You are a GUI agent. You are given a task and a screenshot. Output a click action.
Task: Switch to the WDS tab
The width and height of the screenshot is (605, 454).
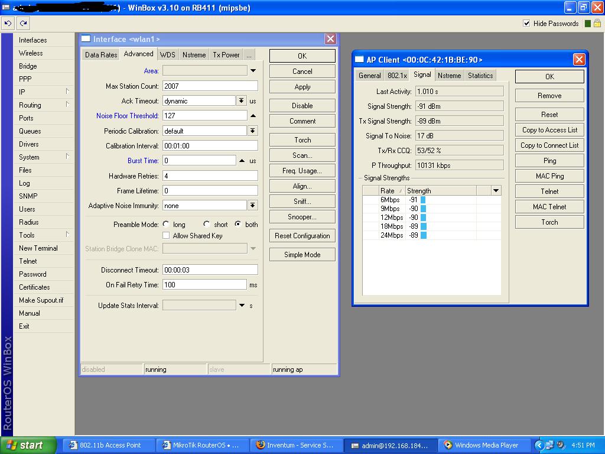click(167, 55)
